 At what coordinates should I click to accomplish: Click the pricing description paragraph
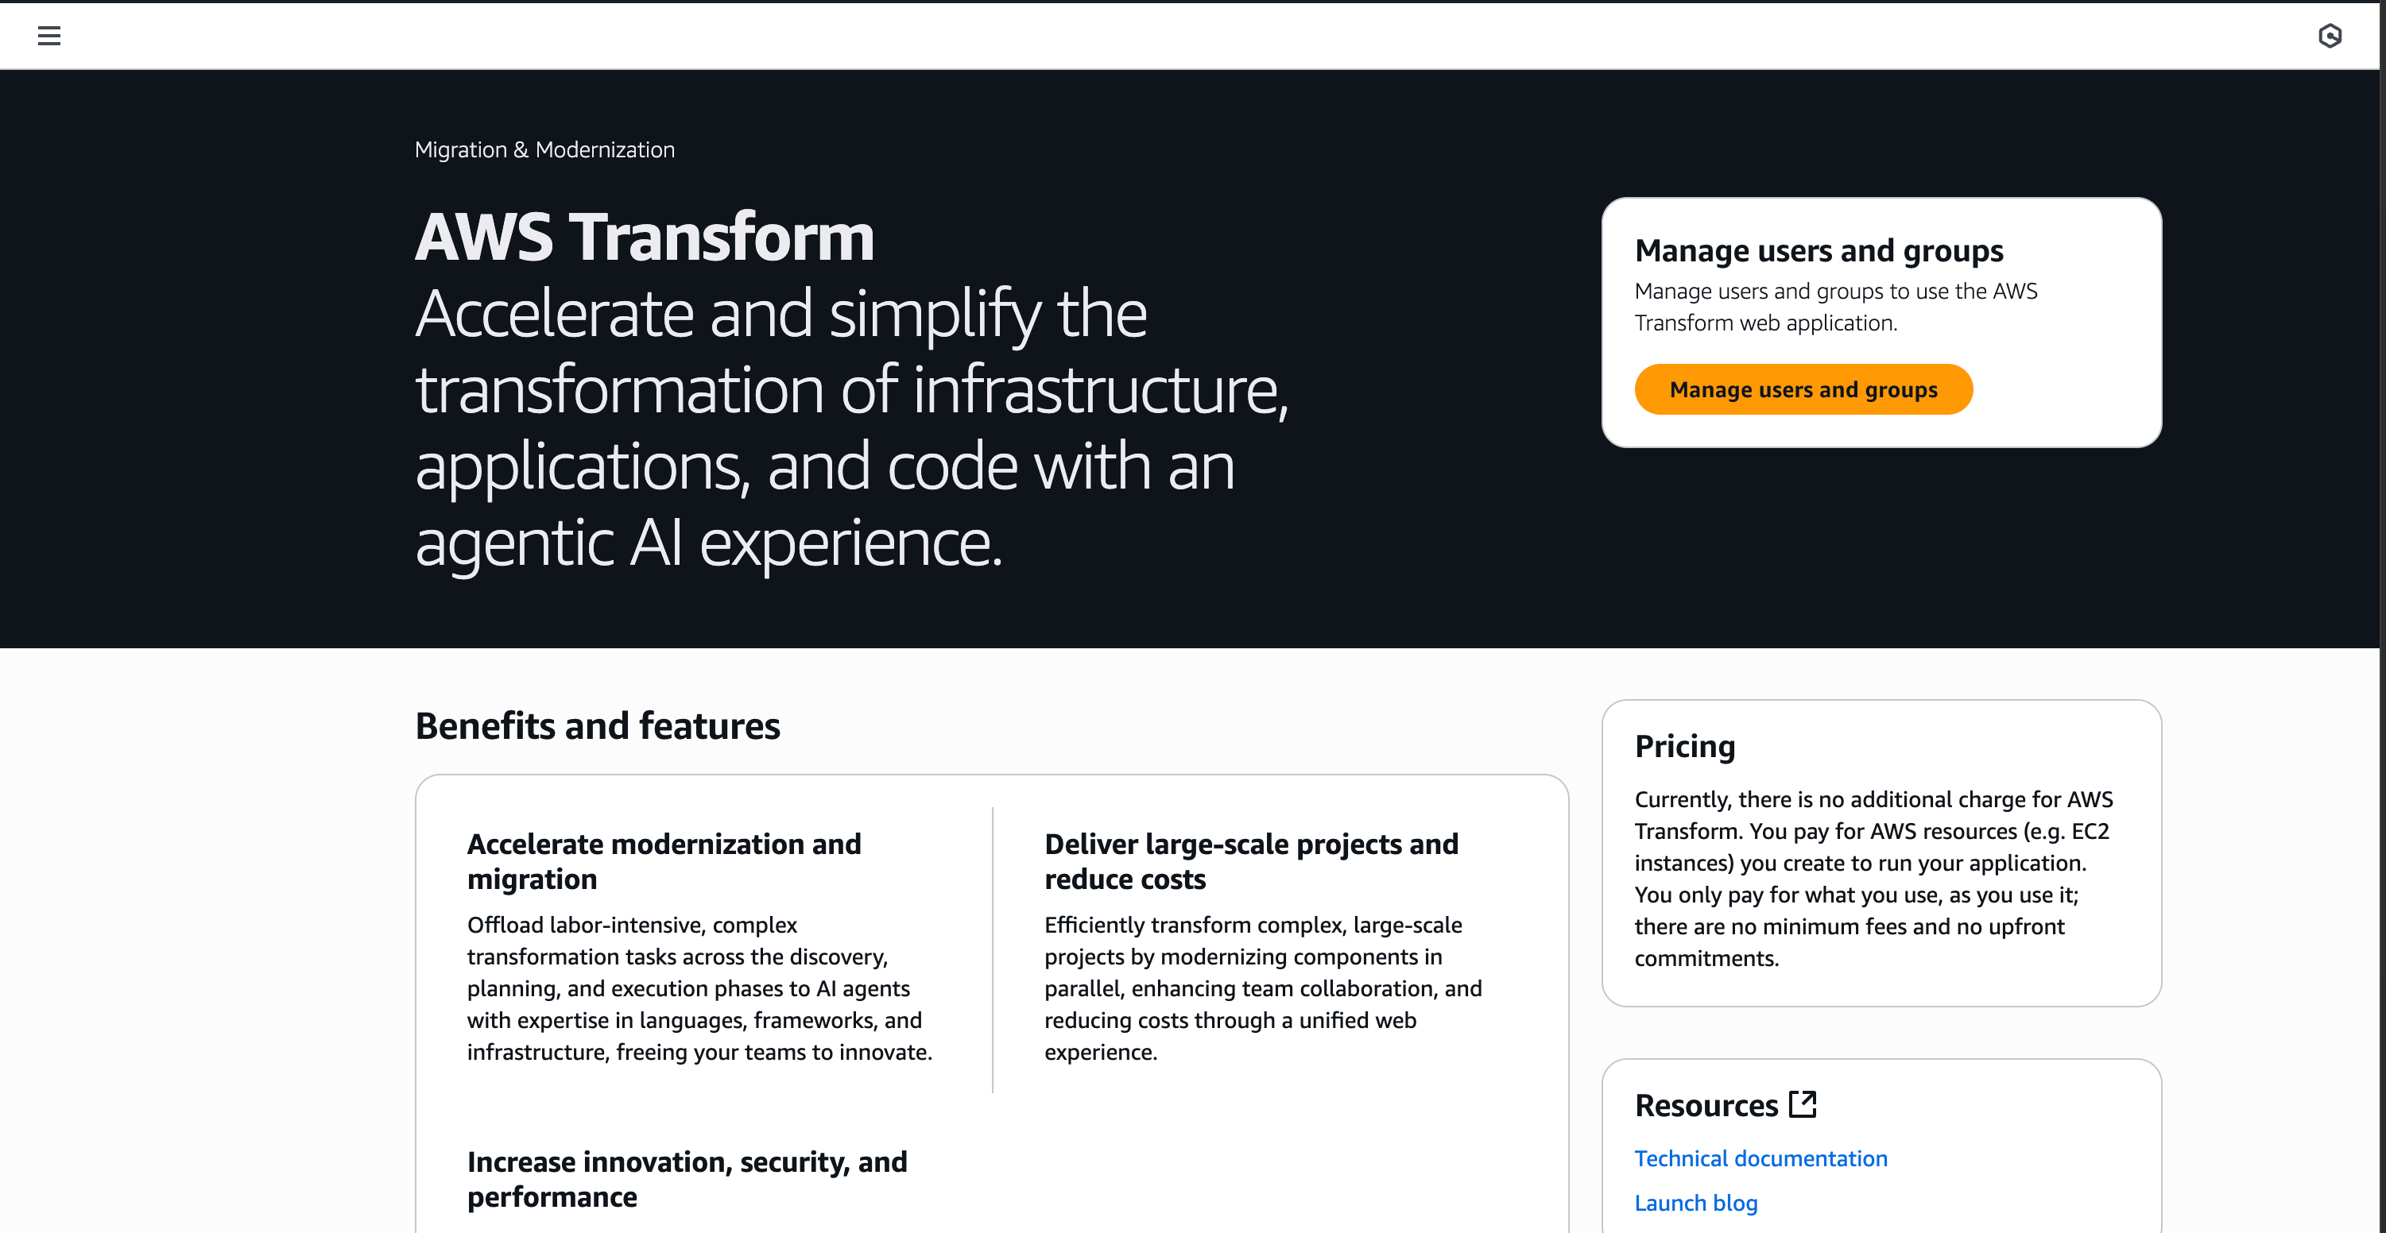pos(1873,878)
